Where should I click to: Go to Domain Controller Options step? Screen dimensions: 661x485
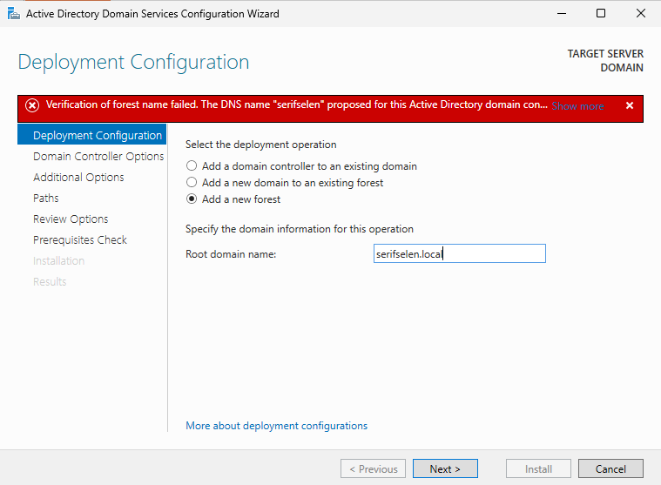pyautogui.click(x=98, y=157)
